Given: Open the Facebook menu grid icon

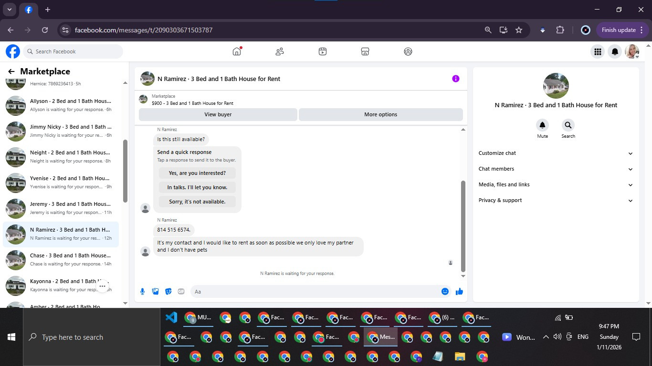Looking at the screenshot, I should (598, 51).
